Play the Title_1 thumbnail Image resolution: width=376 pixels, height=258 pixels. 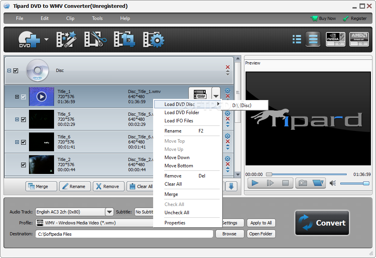click(x=42, y=97)
